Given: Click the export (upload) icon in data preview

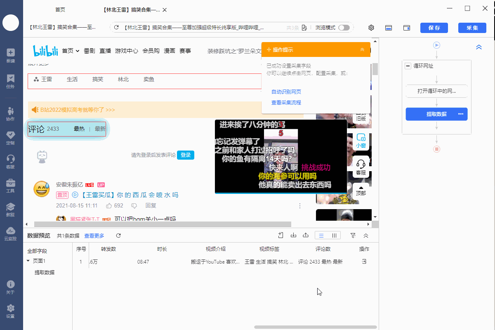Looking at the screenshot, I should pos(306,236).
